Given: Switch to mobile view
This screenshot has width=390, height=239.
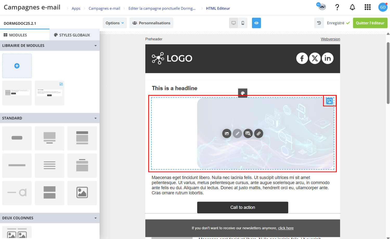Looking at the screenshot, I should [243, 23].
